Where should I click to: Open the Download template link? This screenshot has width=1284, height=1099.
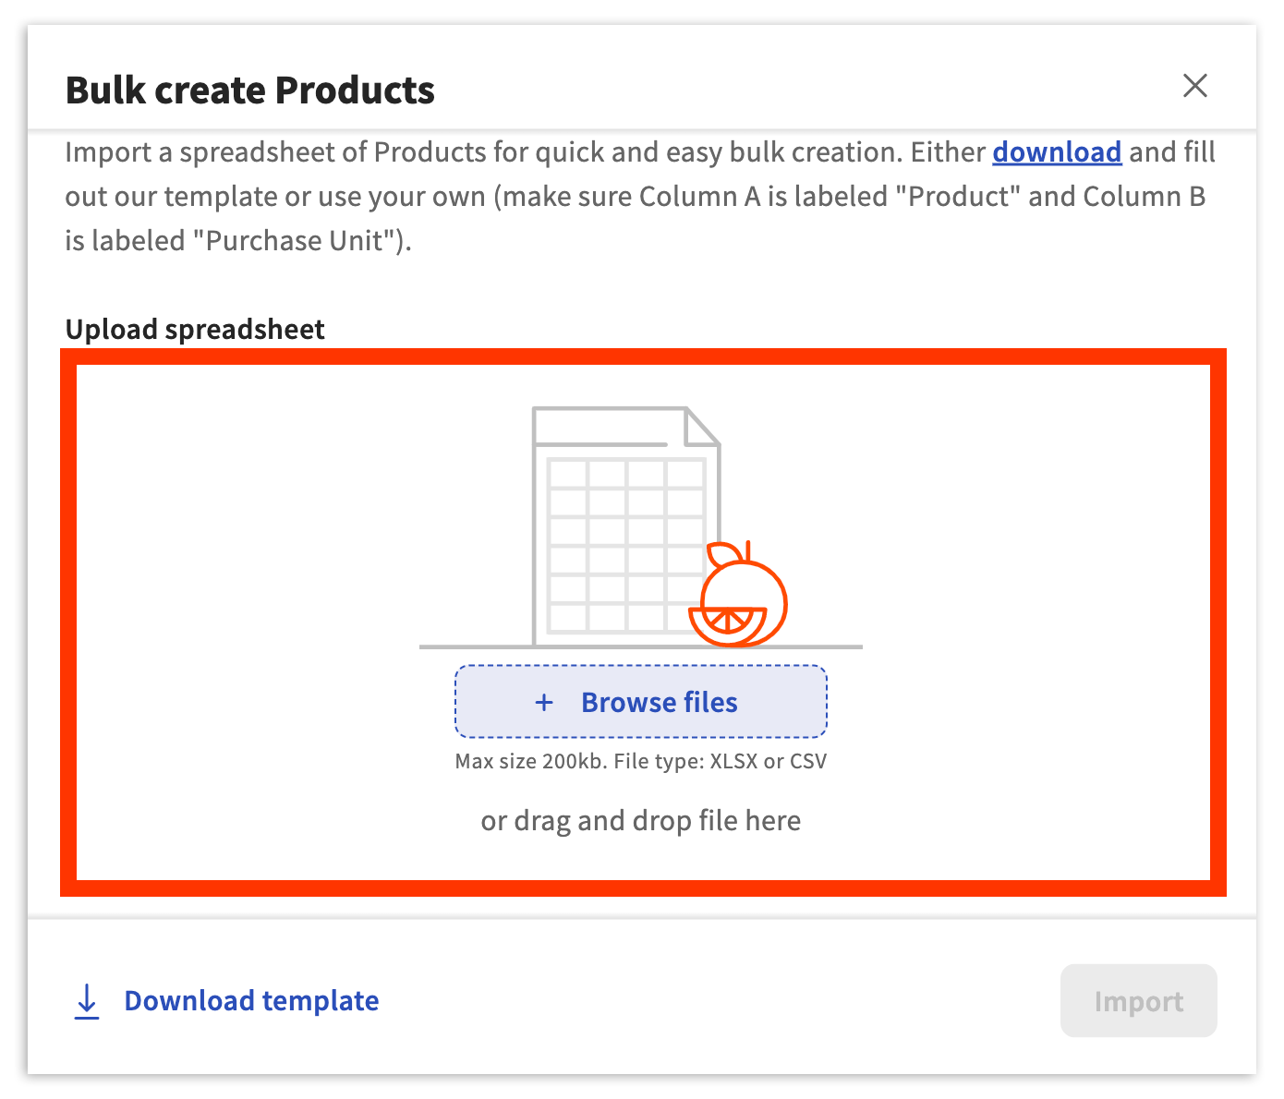tap(251, 1001)
